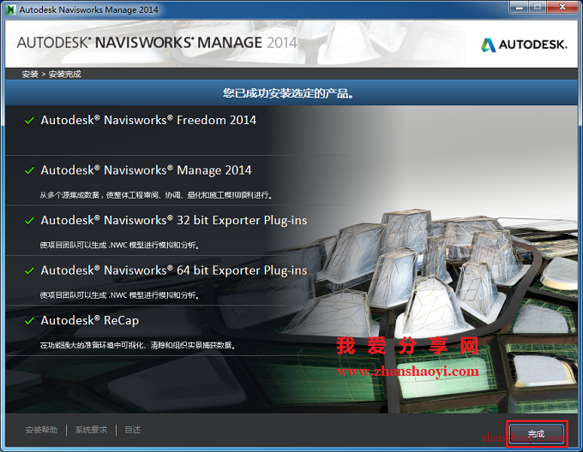Click the green check next to Autodesk ReCap
The height and width of the screenshot is (452, 583).
29,321
